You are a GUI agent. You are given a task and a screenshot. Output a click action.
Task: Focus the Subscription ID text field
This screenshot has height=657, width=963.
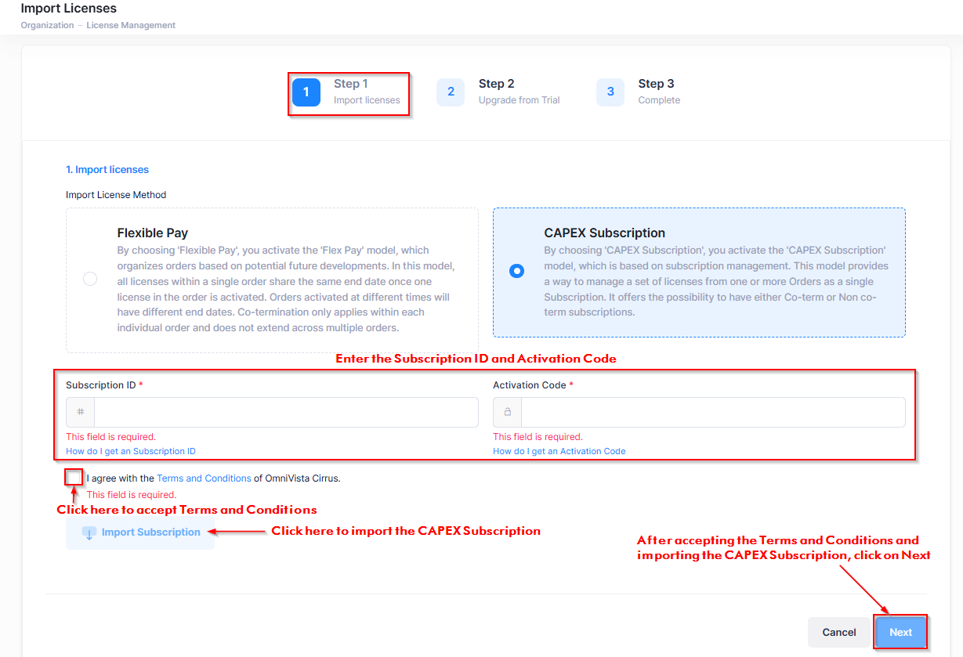[285, 412]
